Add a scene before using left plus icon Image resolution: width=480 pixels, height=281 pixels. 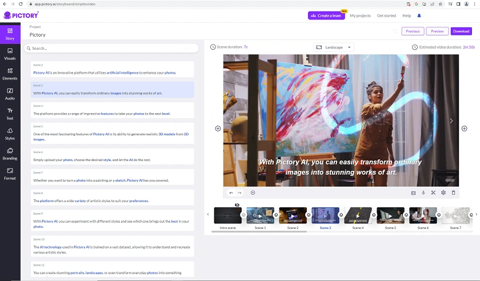tap(218, 129)
